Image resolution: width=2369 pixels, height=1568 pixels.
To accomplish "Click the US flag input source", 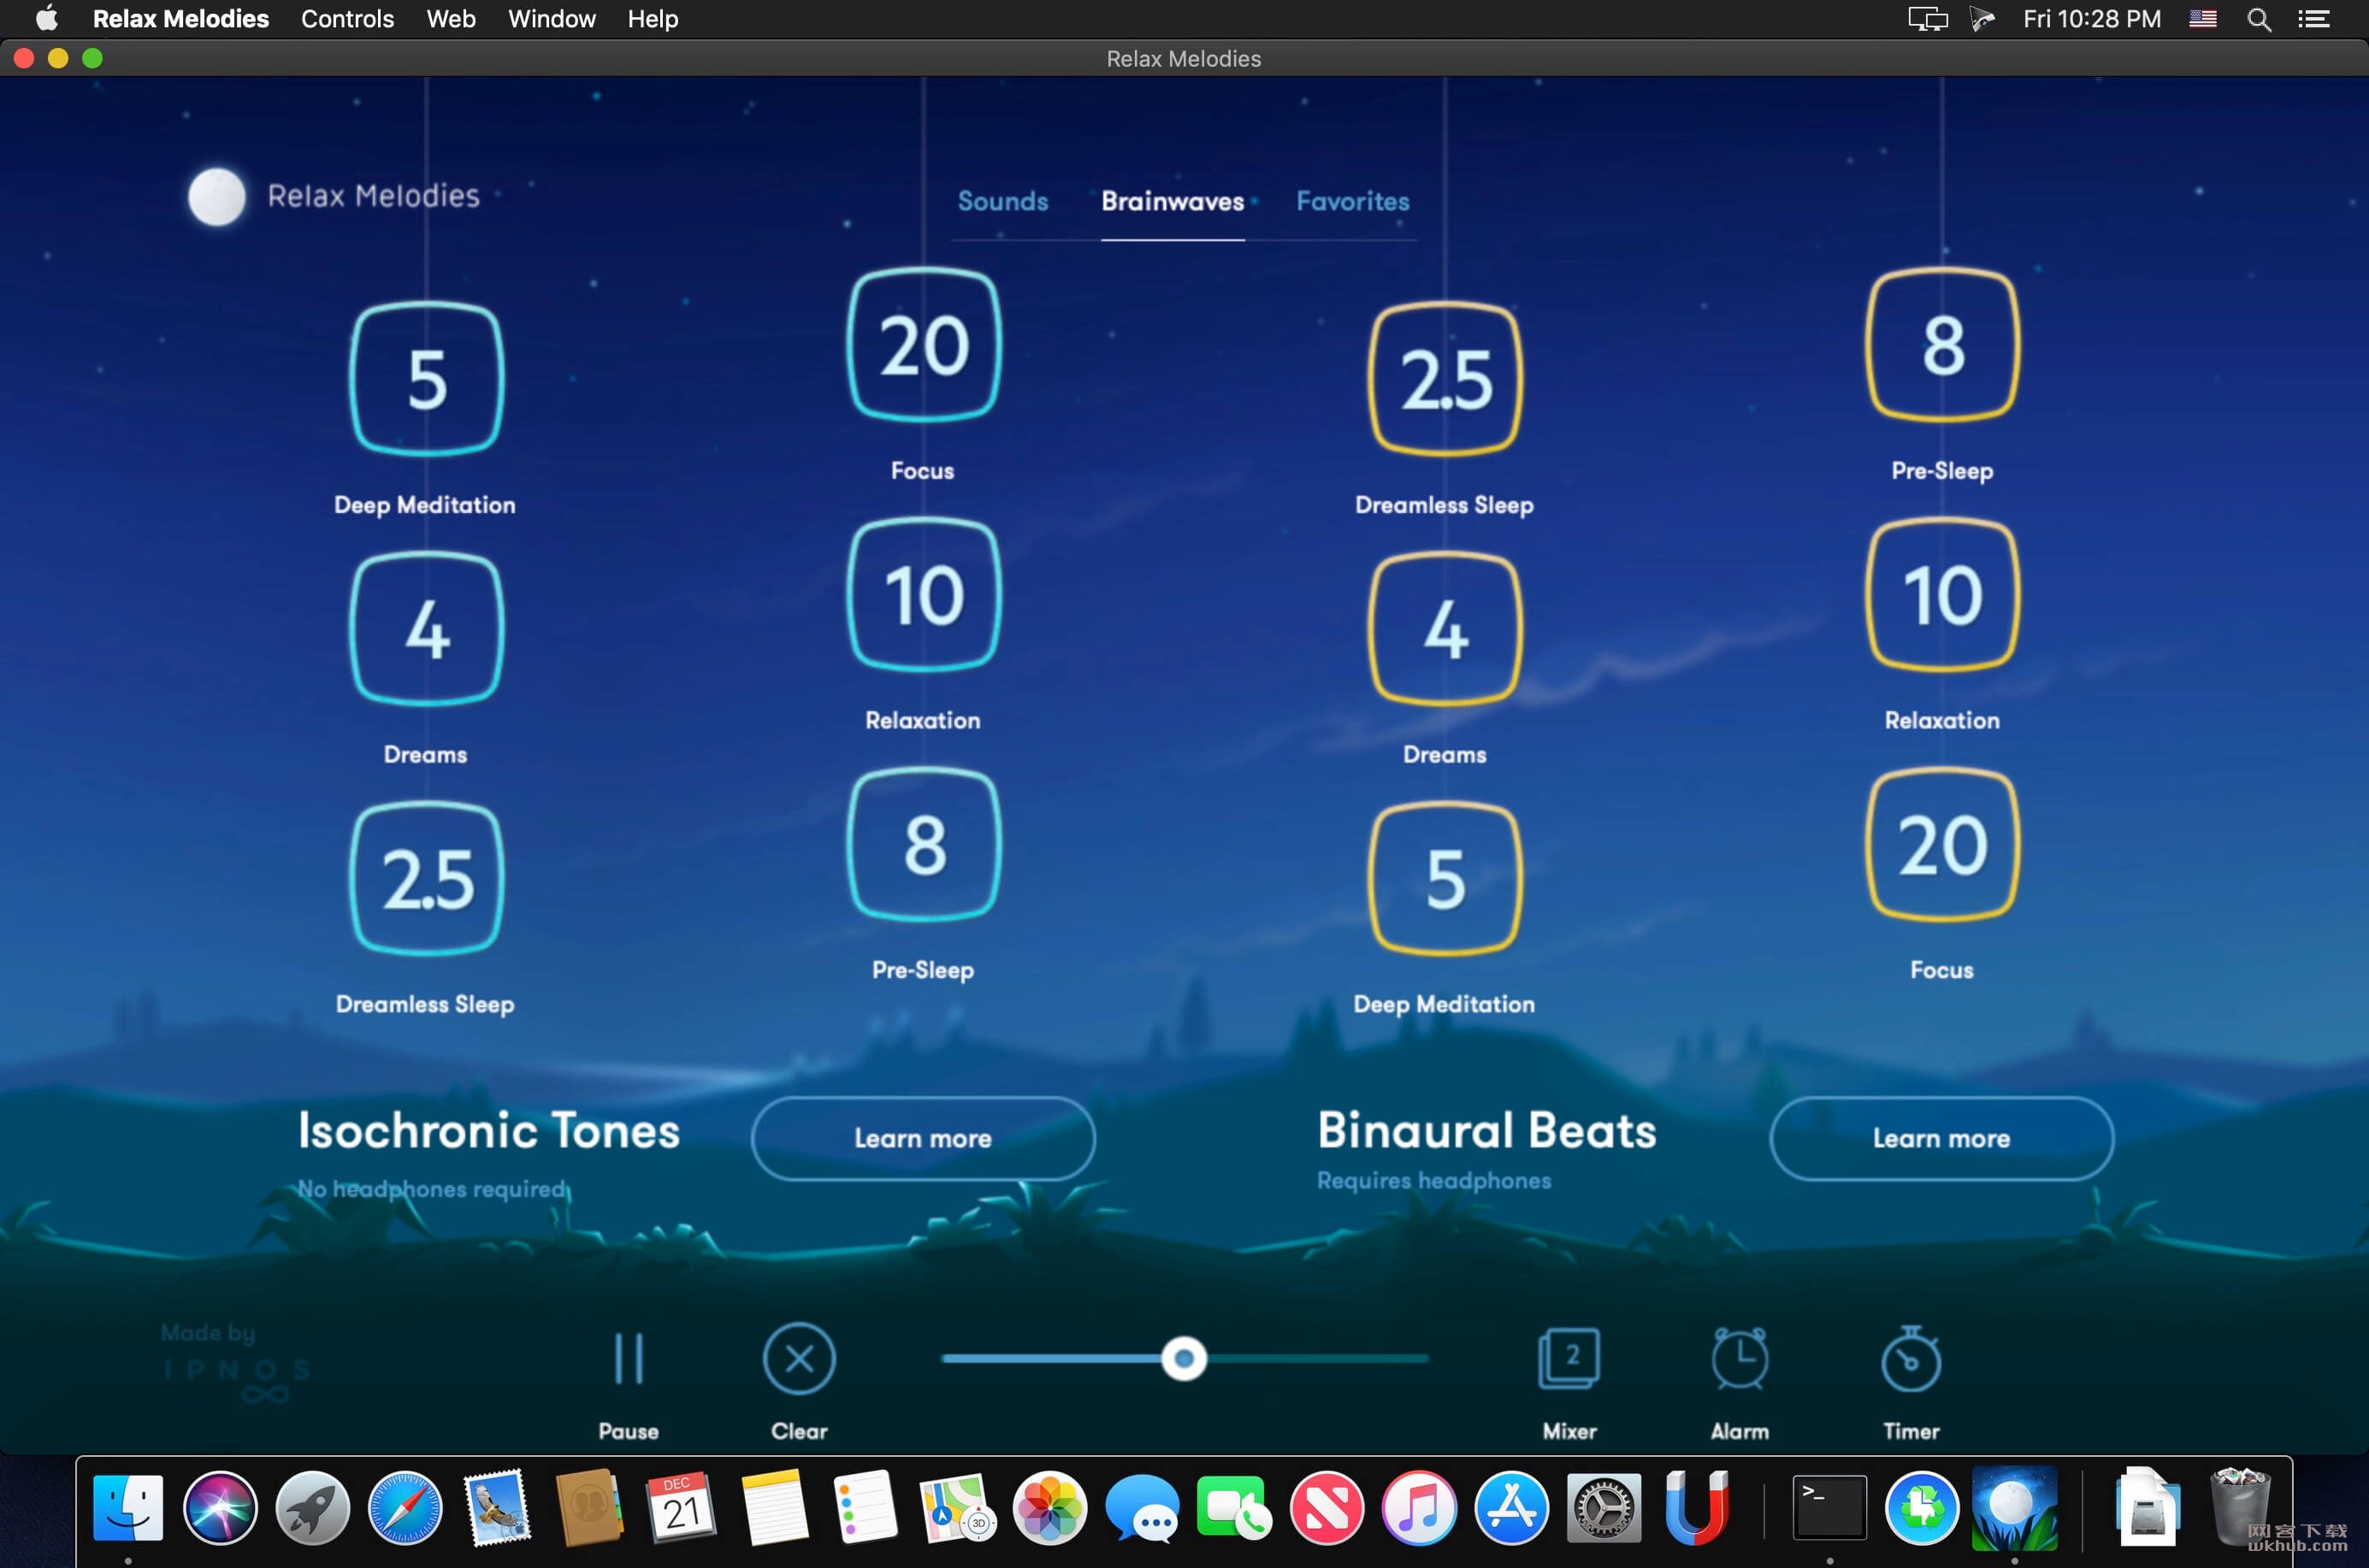I will tap(2202, 19).
